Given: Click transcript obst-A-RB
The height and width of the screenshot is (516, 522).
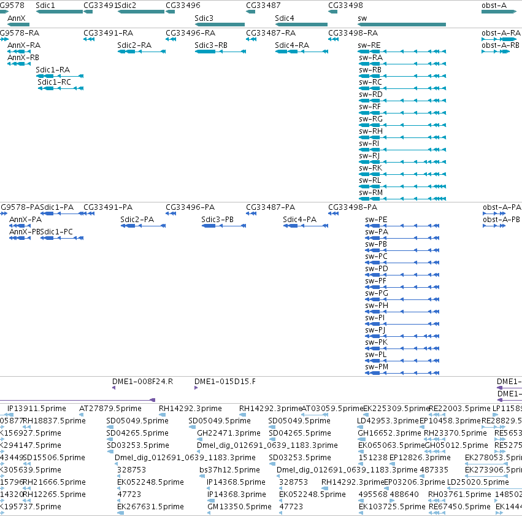Looking at the screenshot, I should coord(501,45).
